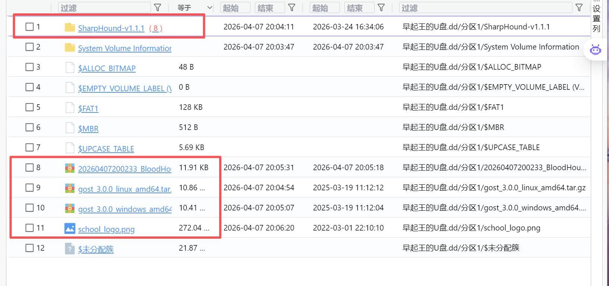Open the System Volume Information folder link
609x286 pixels.
coord(124,48)
